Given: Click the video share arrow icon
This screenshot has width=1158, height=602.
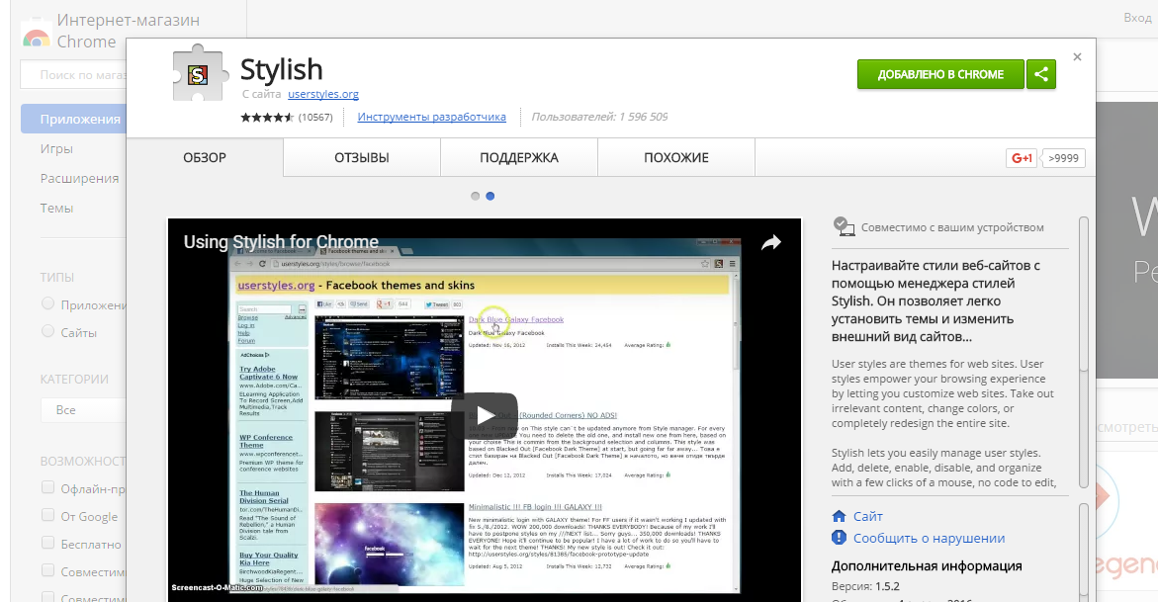Looking at the screenshot, I should [x=770, y=243].
